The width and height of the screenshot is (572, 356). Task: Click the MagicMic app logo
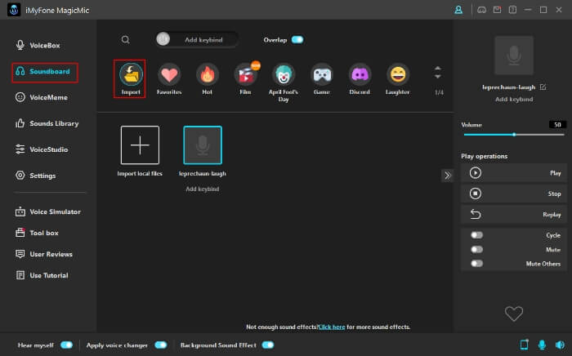point(14,10)
